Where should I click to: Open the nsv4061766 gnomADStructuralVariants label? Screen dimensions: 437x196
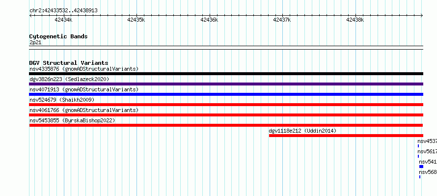84,110
